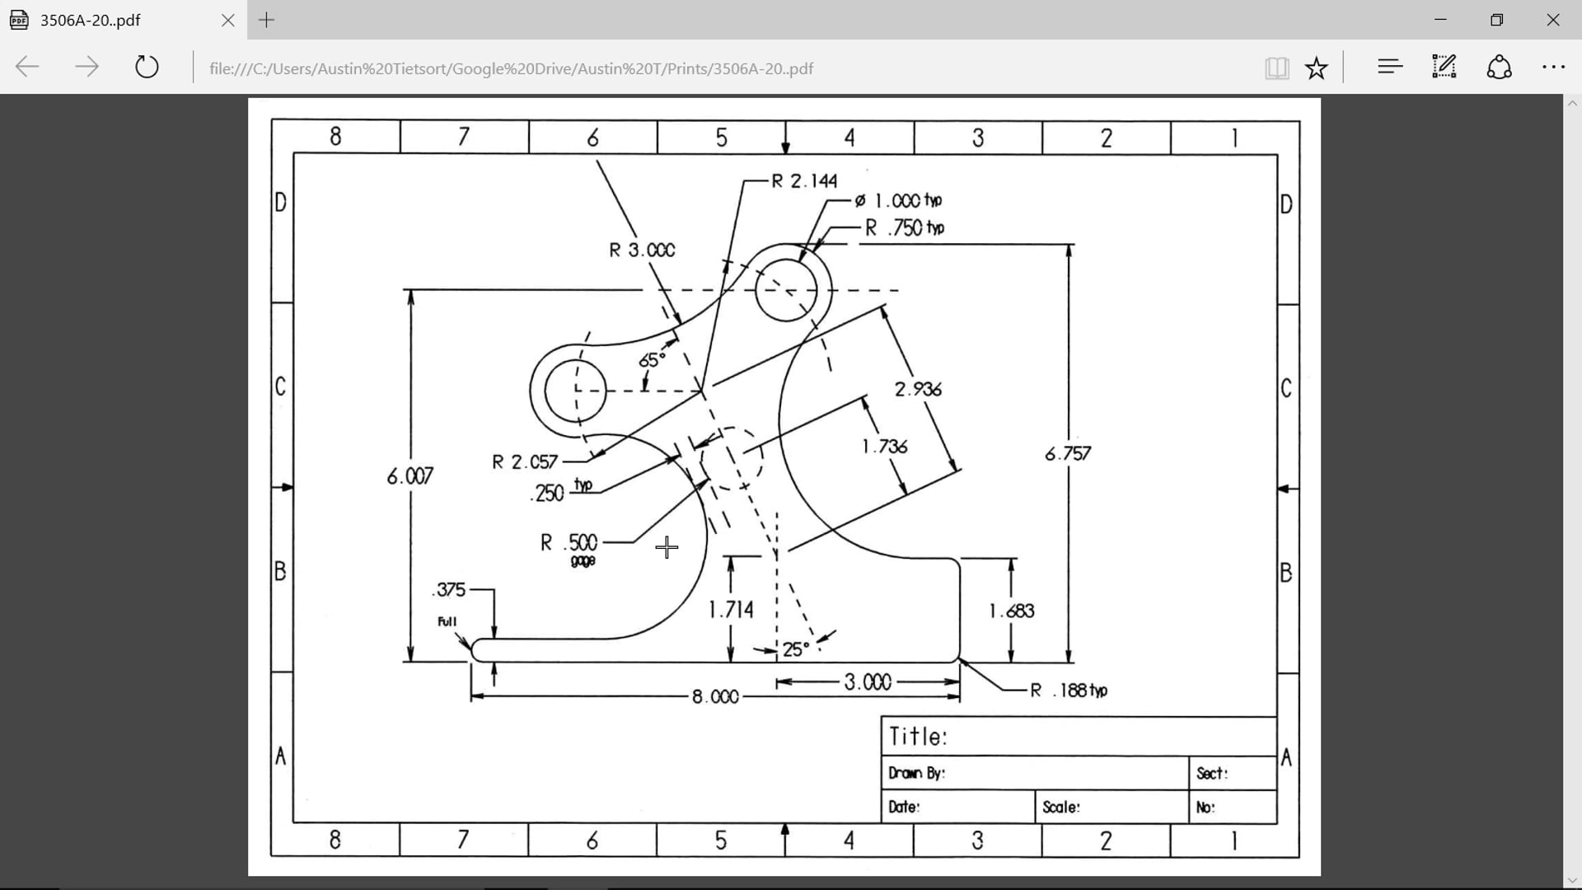Close the browser window
The height and width of the screenshot is (890, 1582).
1553,20
